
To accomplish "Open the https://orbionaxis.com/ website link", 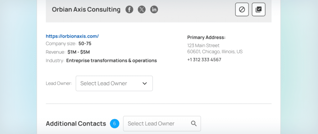I will (72, 36).
